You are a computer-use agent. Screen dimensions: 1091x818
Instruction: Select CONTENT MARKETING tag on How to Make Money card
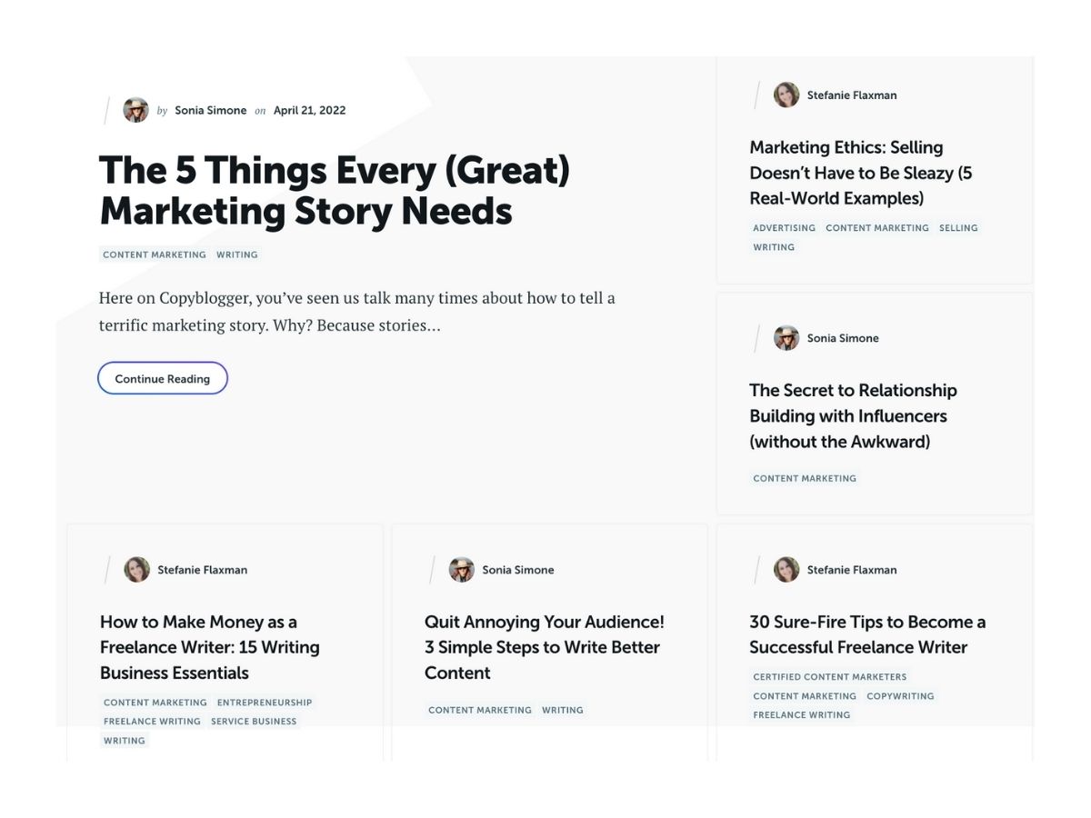click(155, 703)
